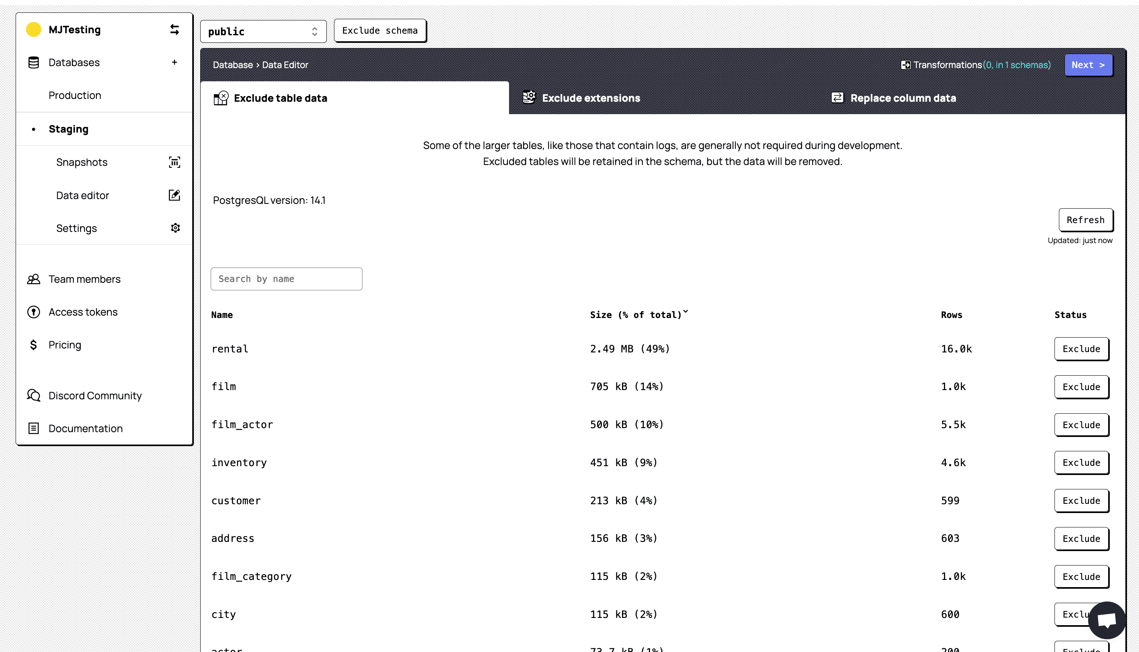Click the Replace column data tab icon
This screenshot has height=652, width=1139.
tap(838, 97)
